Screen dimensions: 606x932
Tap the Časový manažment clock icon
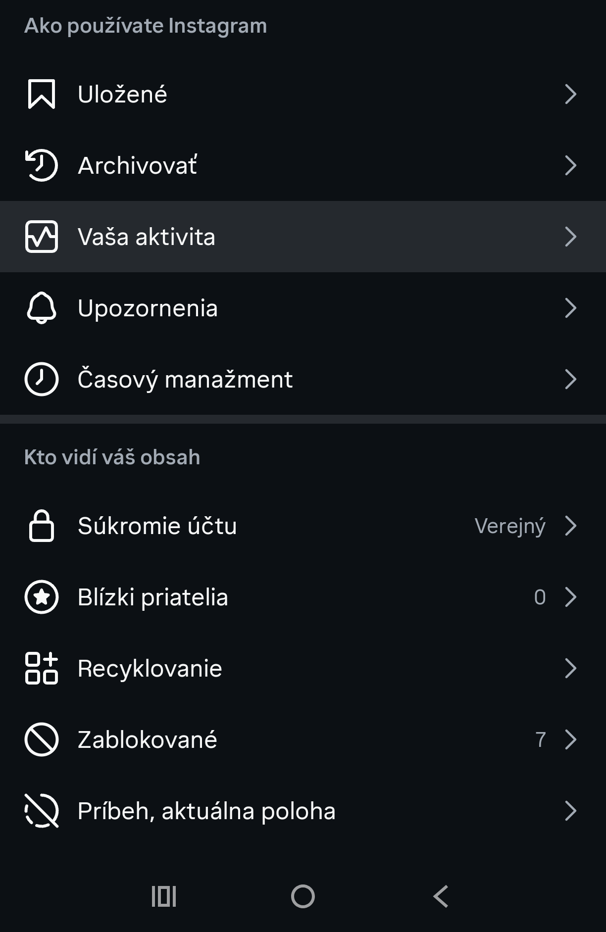pos(42,379)
